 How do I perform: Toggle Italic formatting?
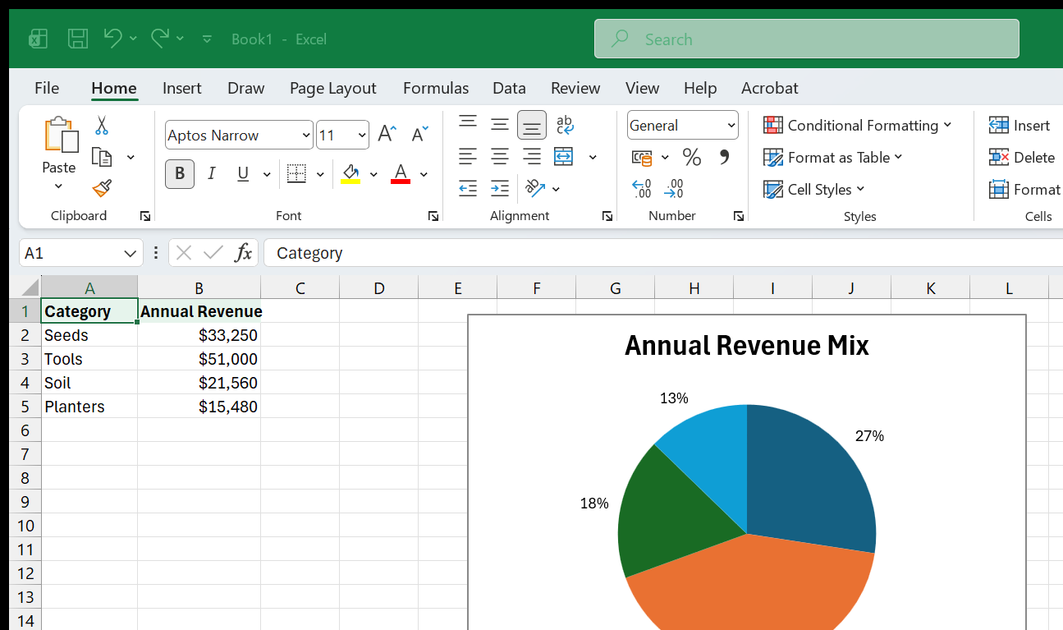[212, 174]
